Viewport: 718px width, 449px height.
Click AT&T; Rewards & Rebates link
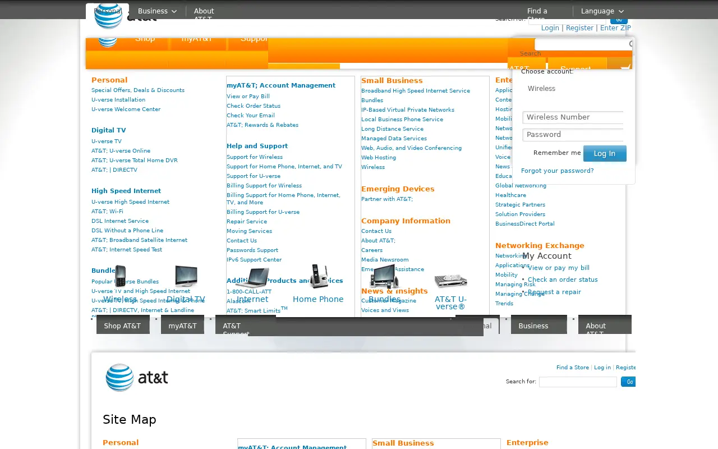pos(263,125)
